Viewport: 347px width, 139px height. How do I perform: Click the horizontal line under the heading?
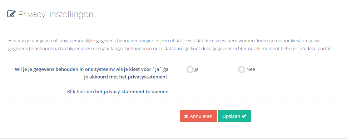pos(174,24)
